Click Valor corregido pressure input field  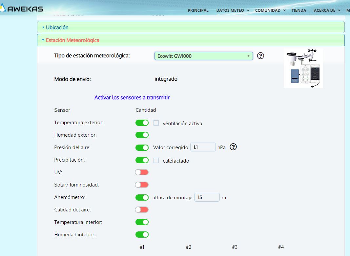click(x=203, y=147)
